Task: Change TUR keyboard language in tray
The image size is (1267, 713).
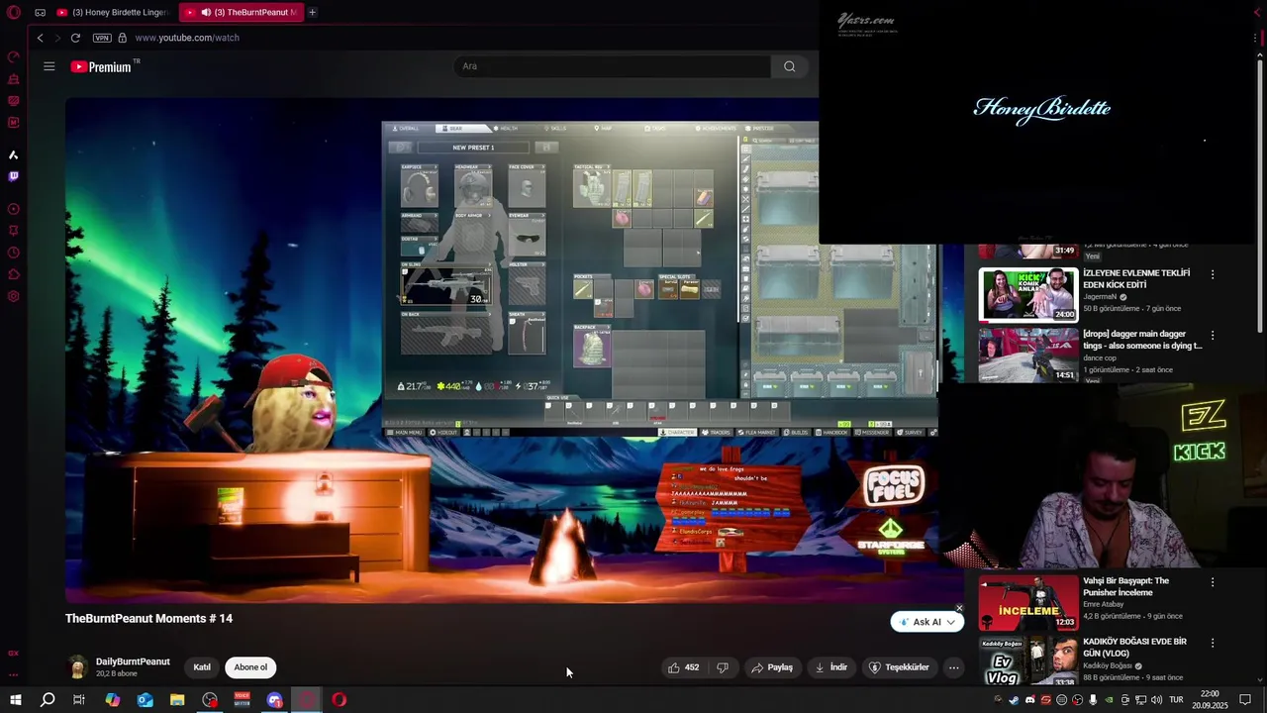Action: pyautogui.click(x=1176, y=700)
